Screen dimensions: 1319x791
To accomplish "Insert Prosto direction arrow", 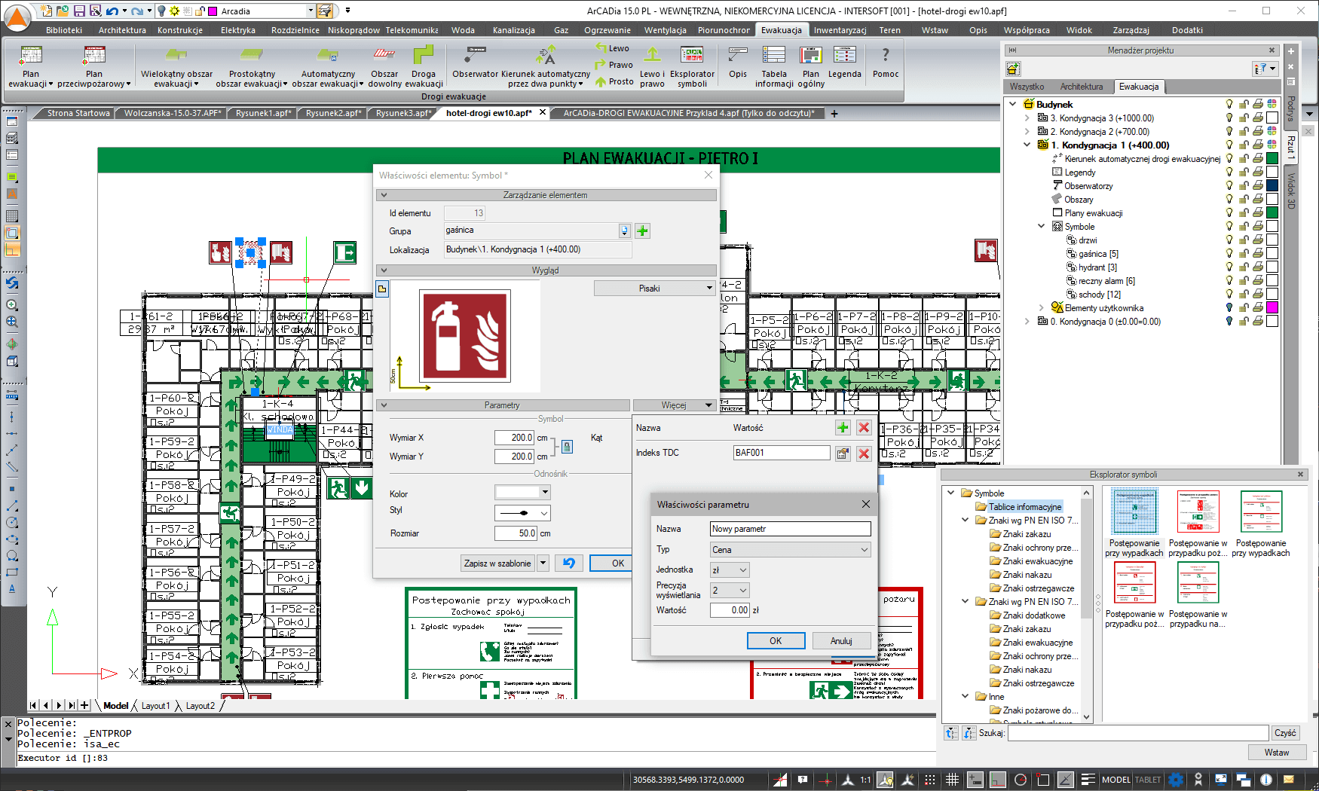I will [x=614, y=81].
